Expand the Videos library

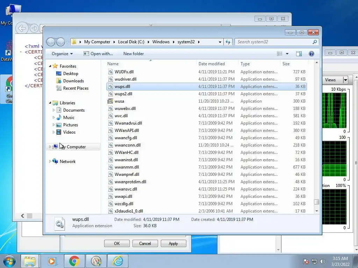point(53,132)
